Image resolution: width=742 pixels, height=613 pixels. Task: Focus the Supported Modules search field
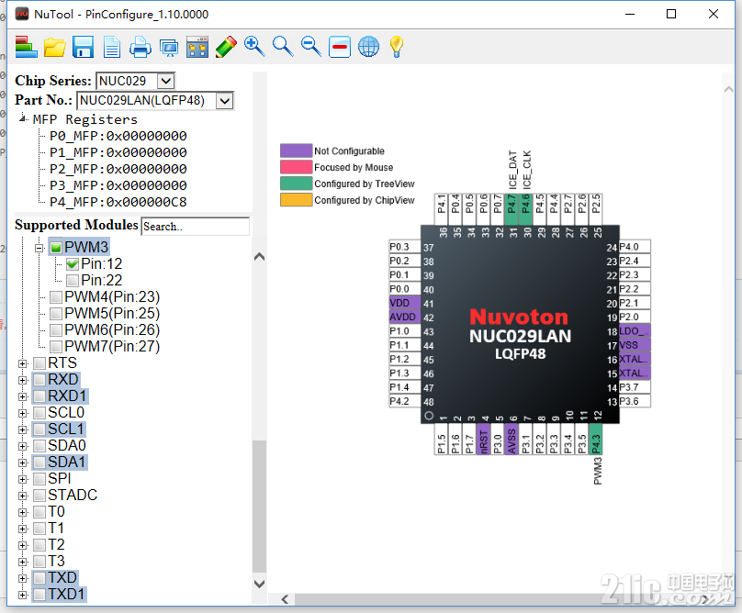(196, 227)
